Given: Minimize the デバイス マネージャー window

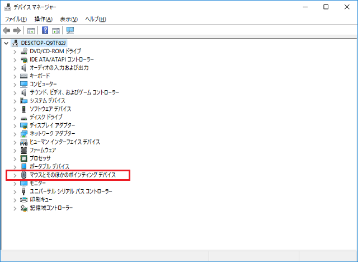Looking at the screenshot, I should point(305,7).
